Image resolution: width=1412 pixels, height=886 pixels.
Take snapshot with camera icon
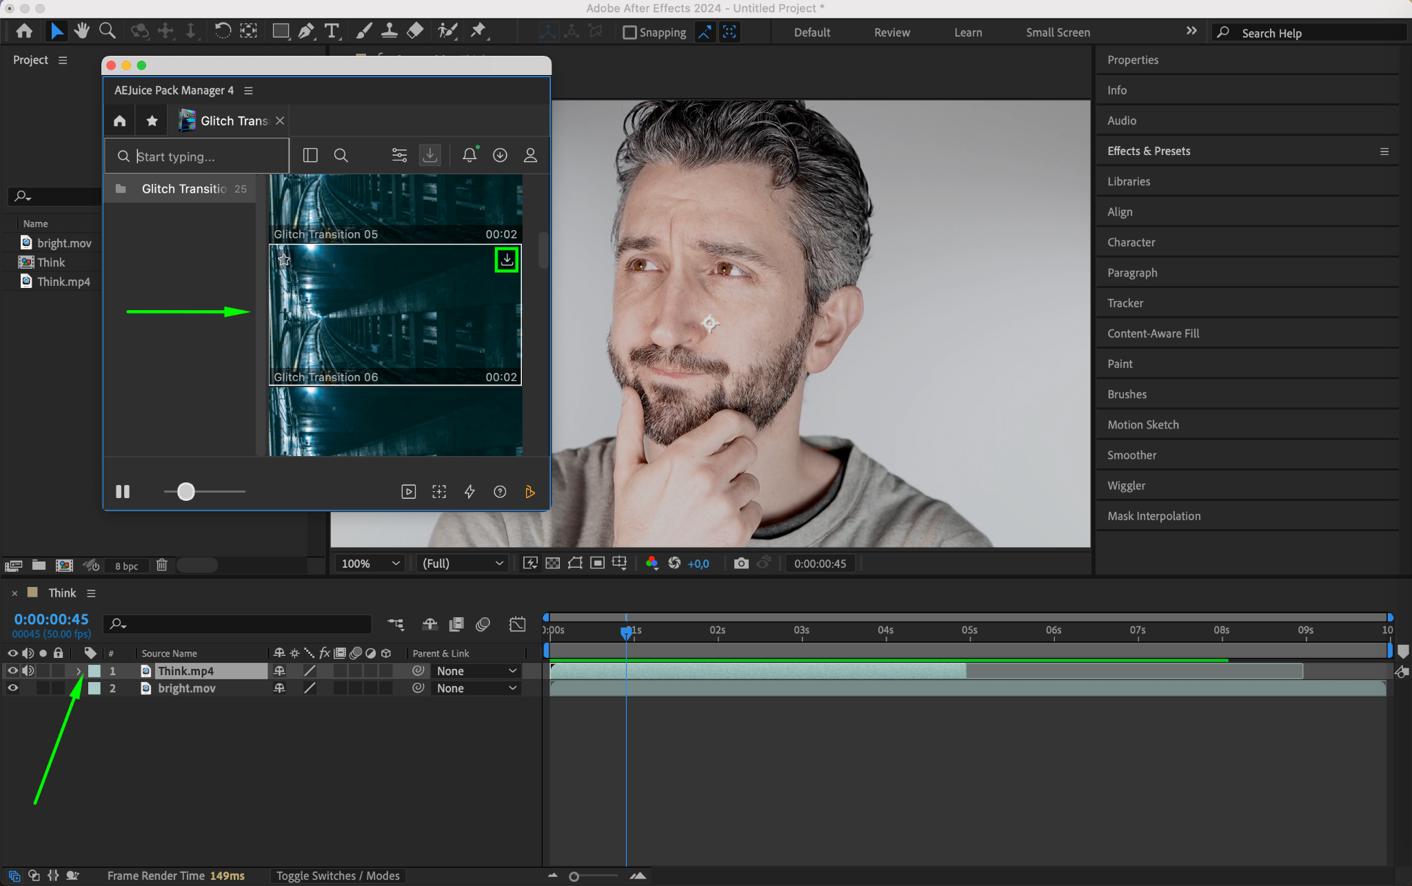point(741,564)
